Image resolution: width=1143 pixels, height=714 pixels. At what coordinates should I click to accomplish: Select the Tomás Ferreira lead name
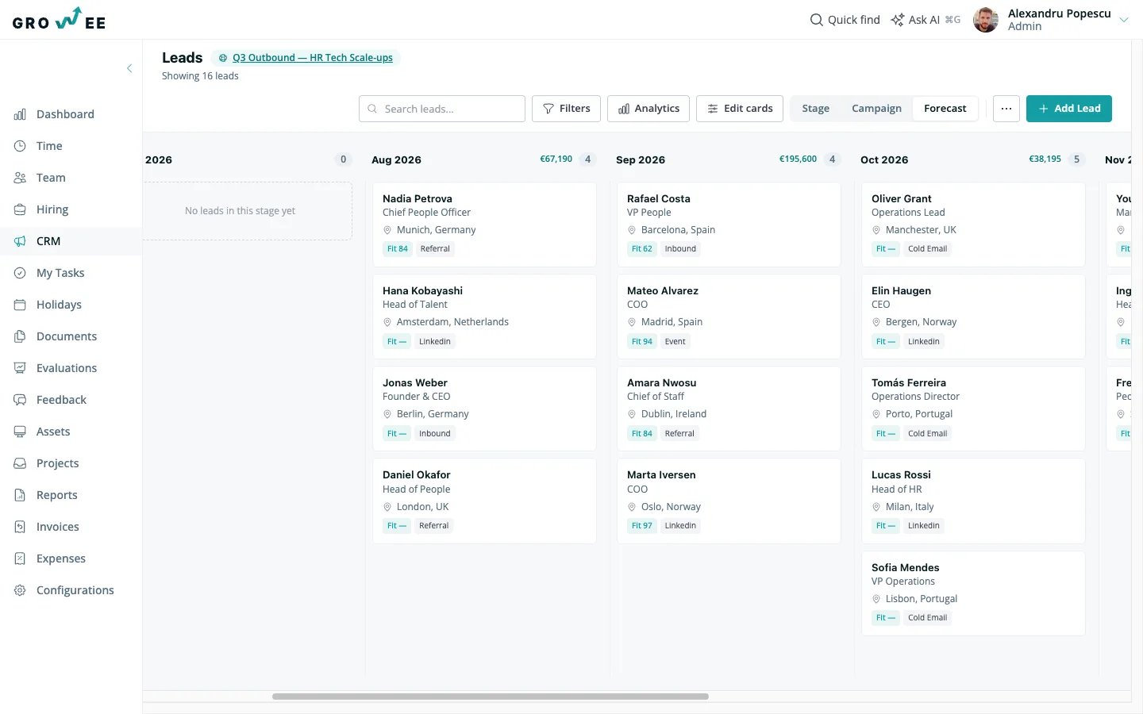point(908,383)
